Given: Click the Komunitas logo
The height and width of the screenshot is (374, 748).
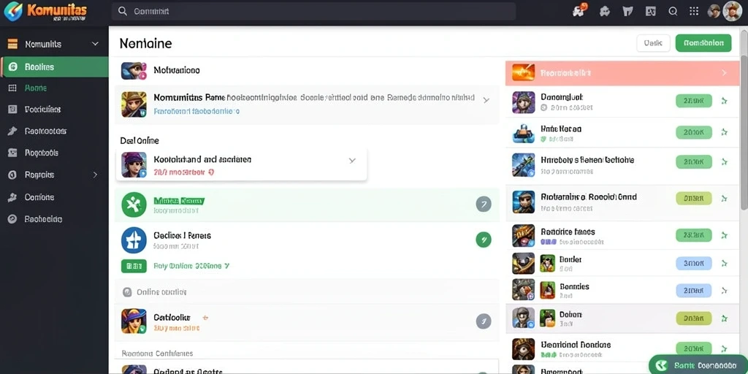Looking at the screenshot, I should pyautogui.click(x=45, y=12).
